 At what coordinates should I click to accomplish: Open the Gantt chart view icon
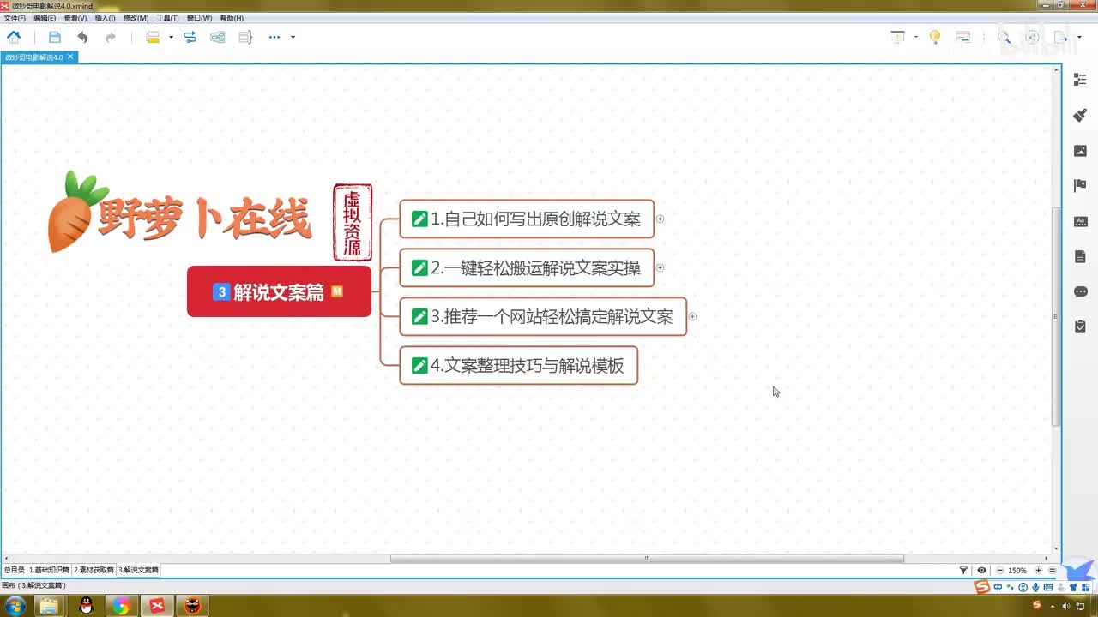click(x=963, y=37)
